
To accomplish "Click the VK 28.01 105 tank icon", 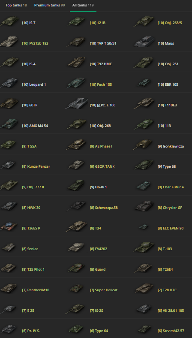I will click(x=144, y=309).
